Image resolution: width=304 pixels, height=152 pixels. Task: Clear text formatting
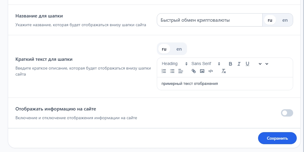coord(224,71)
